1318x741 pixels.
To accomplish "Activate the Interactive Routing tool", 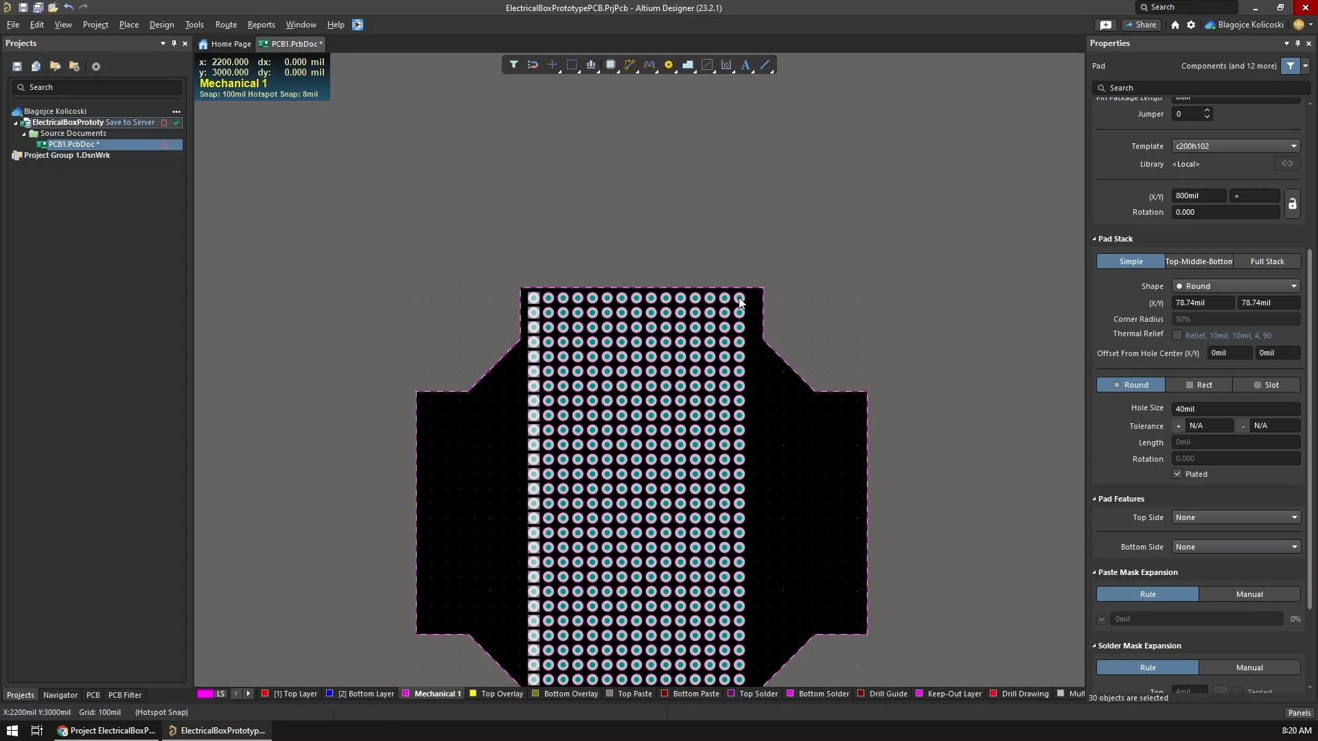I will tap(630, 64).
